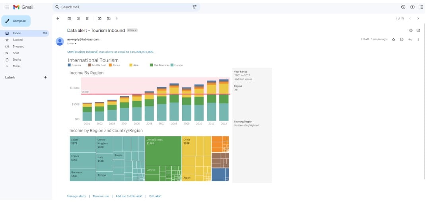Viewport: 428px width, 202px height.
Task: Remove the Inbox label from the email
Action: (x=136, y=31)
